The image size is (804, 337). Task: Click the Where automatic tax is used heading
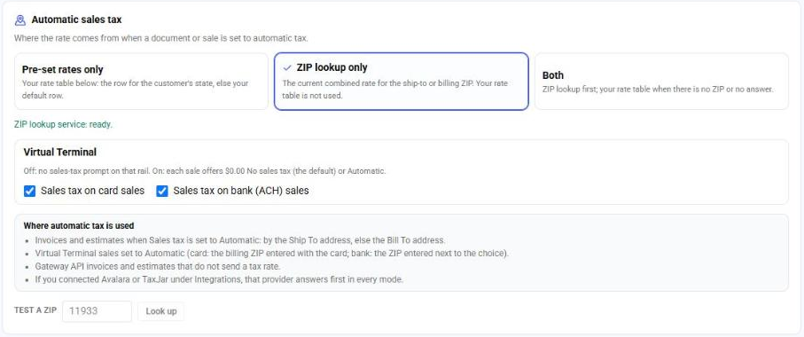coord(79,225)
